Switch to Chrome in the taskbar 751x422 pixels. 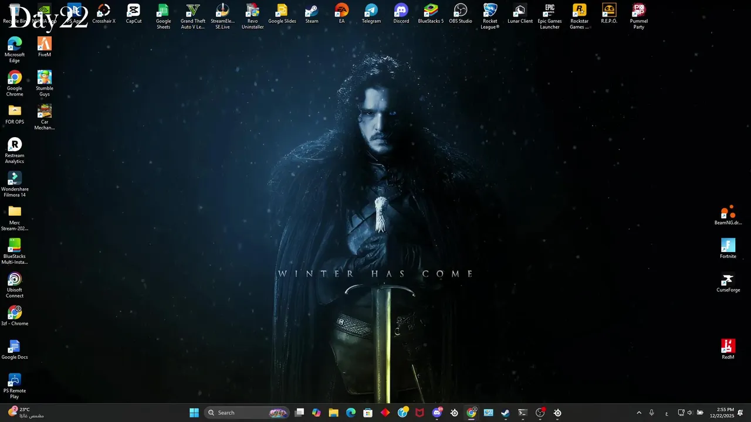pos(471,413)
